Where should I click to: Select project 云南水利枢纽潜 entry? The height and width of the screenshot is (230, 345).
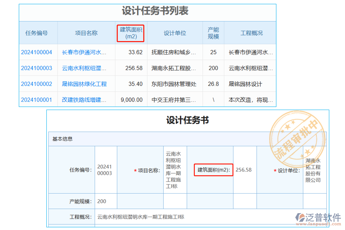pos(84,68)
